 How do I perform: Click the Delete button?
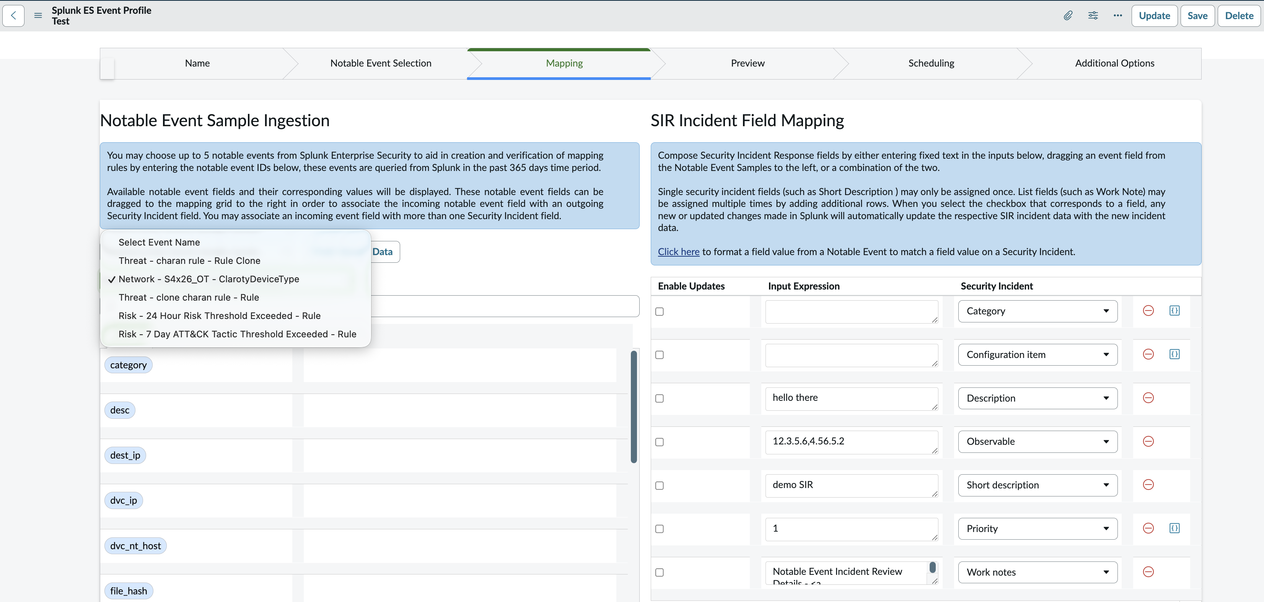point(1239,16)
